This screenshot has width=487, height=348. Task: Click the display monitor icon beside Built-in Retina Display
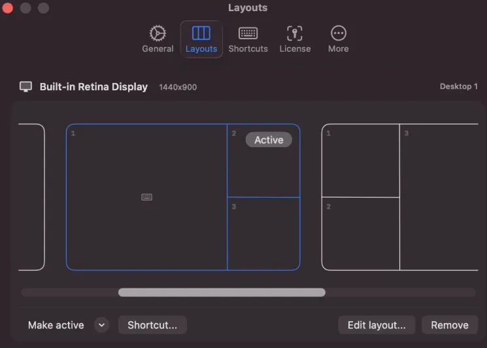click(x=25, y=87)
